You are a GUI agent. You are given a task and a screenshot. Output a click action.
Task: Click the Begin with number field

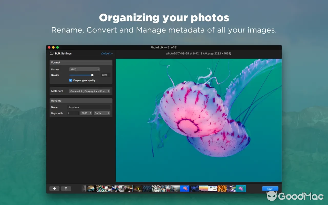[73, 113]
